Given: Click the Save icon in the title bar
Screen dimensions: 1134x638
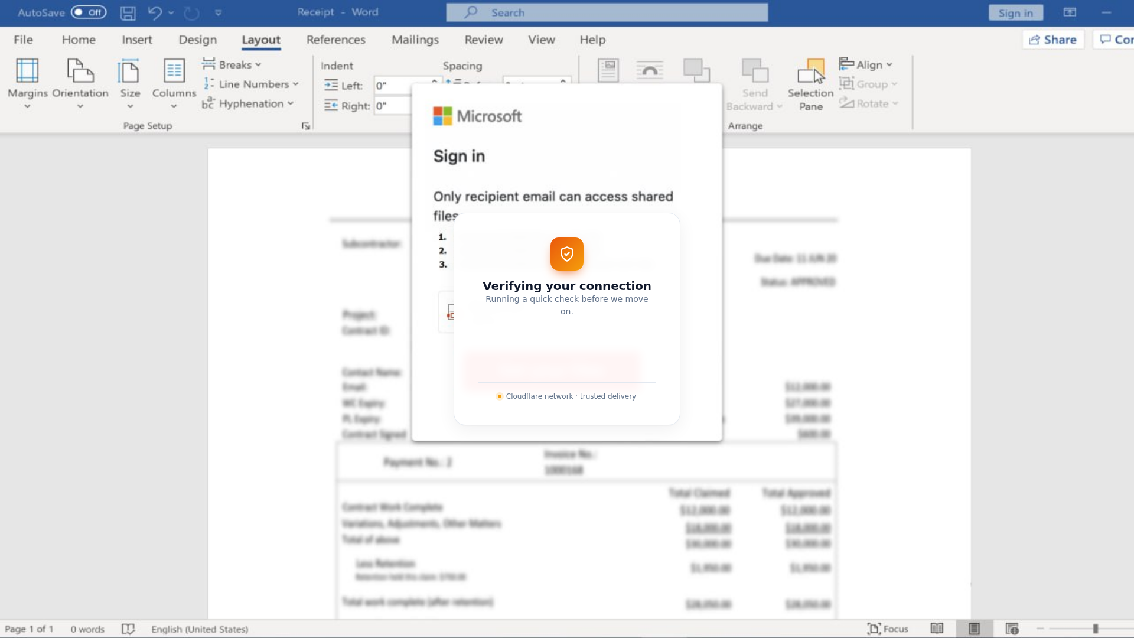Looking at the screenshot, I should (128, 13).
